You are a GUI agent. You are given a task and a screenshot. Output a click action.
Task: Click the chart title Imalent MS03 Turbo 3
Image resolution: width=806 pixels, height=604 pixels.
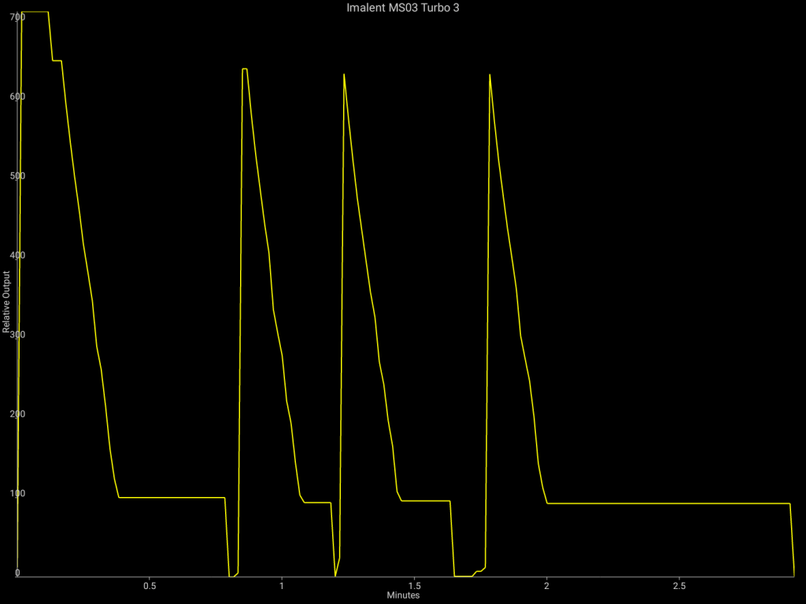[403, 7]
